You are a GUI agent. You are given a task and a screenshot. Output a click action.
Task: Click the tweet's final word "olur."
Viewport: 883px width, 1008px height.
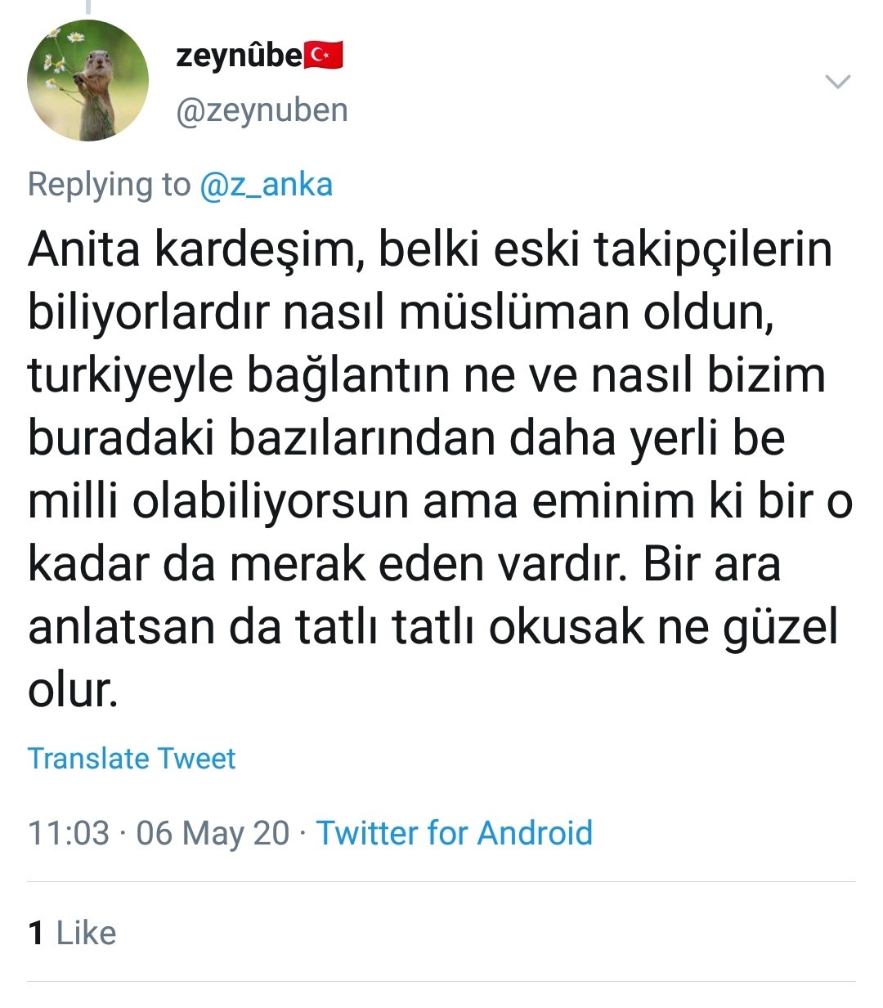[73, 691]
